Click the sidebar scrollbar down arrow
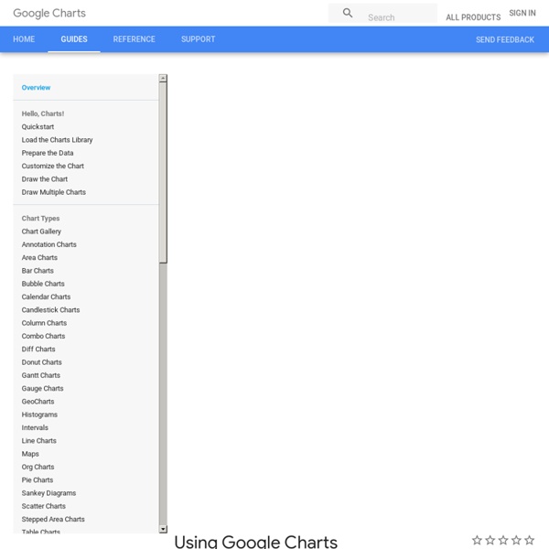This screenshot has height=549, width=549. [x=163, y=529]
